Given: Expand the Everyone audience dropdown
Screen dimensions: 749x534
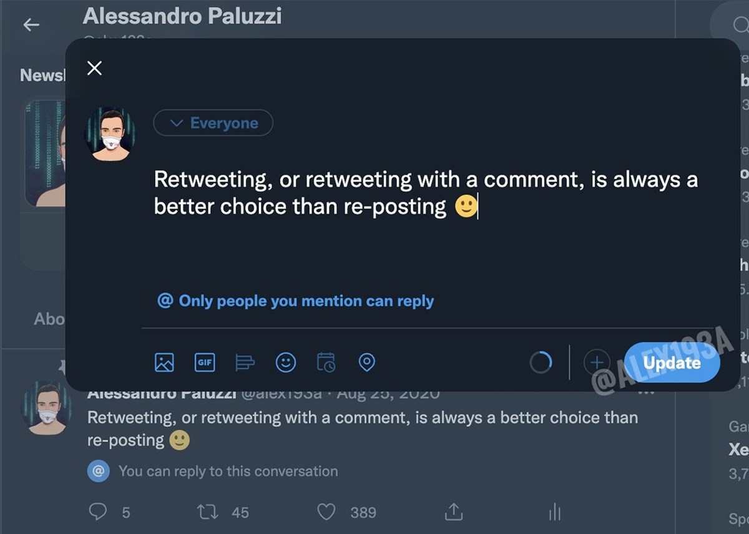Looking at the screenshot, I should [213, 123].
